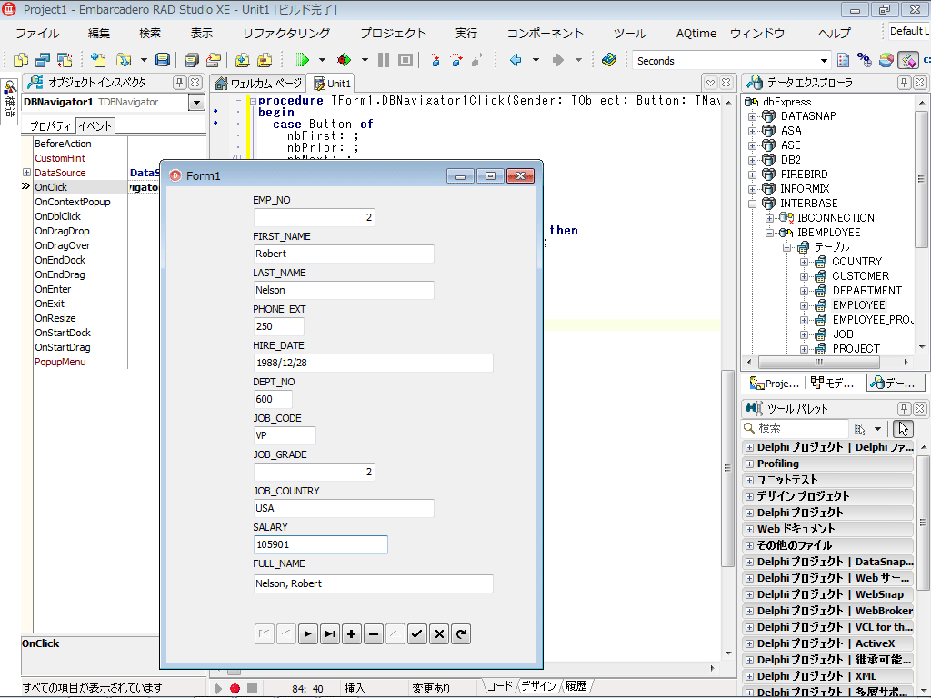Click the View form toolbar icon
This screenshot has width=931, height=698.
(43, 60)
